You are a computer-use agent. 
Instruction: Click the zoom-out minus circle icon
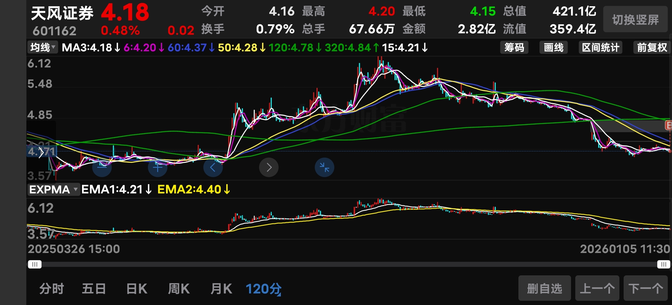click(x=102, y=167)
